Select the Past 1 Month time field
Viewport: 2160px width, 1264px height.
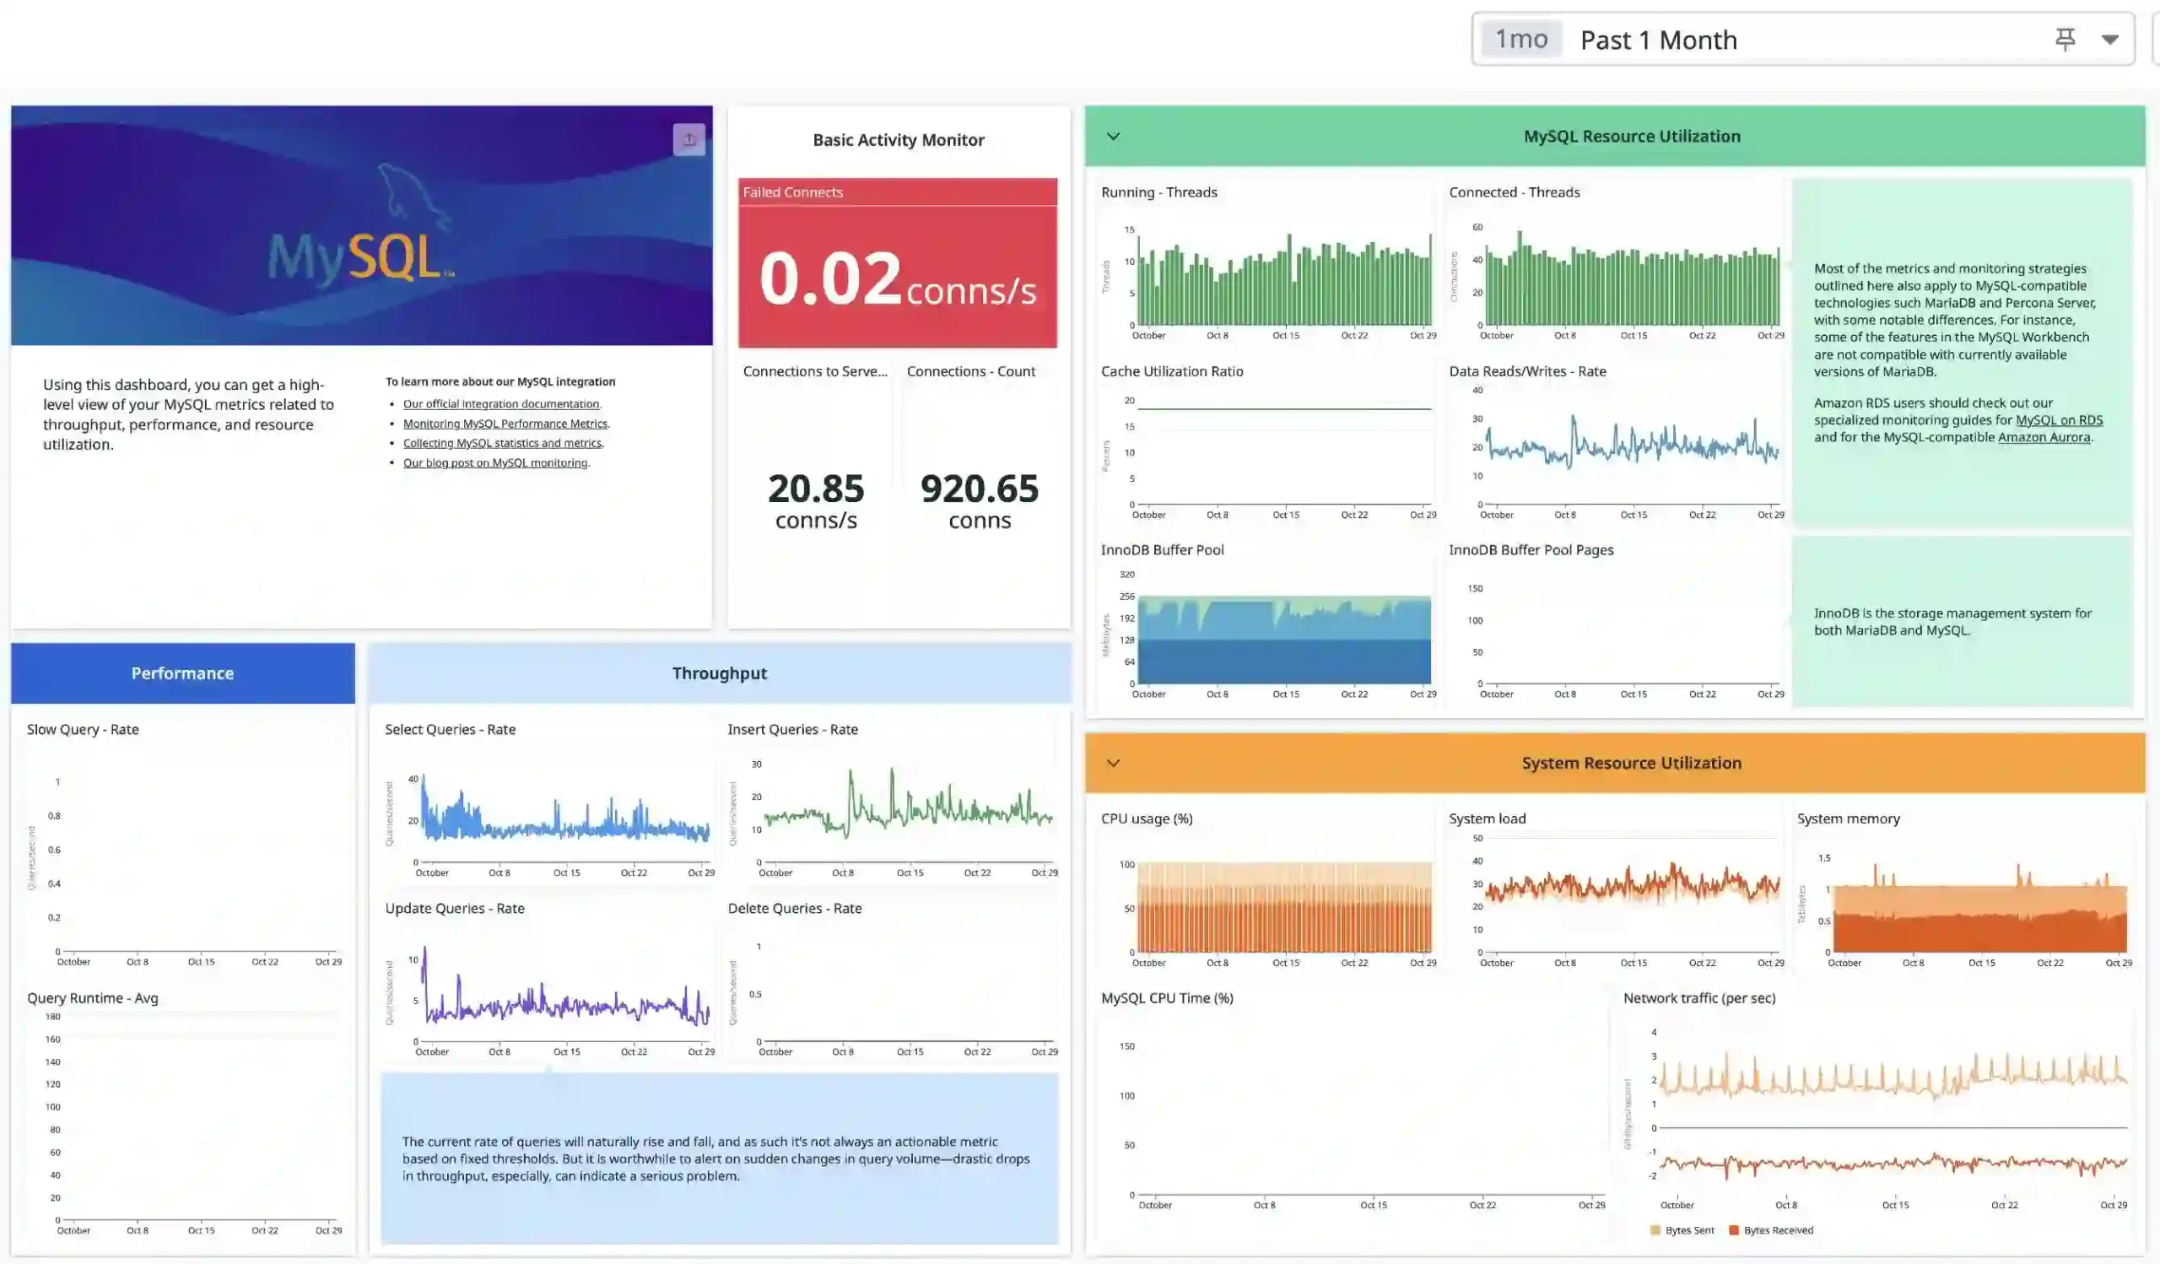[x=1803, y=40]
